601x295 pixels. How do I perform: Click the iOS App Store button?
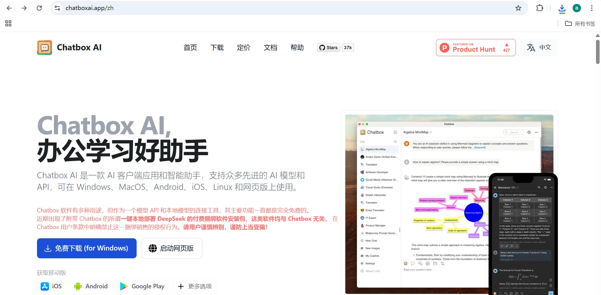[52, 286]
